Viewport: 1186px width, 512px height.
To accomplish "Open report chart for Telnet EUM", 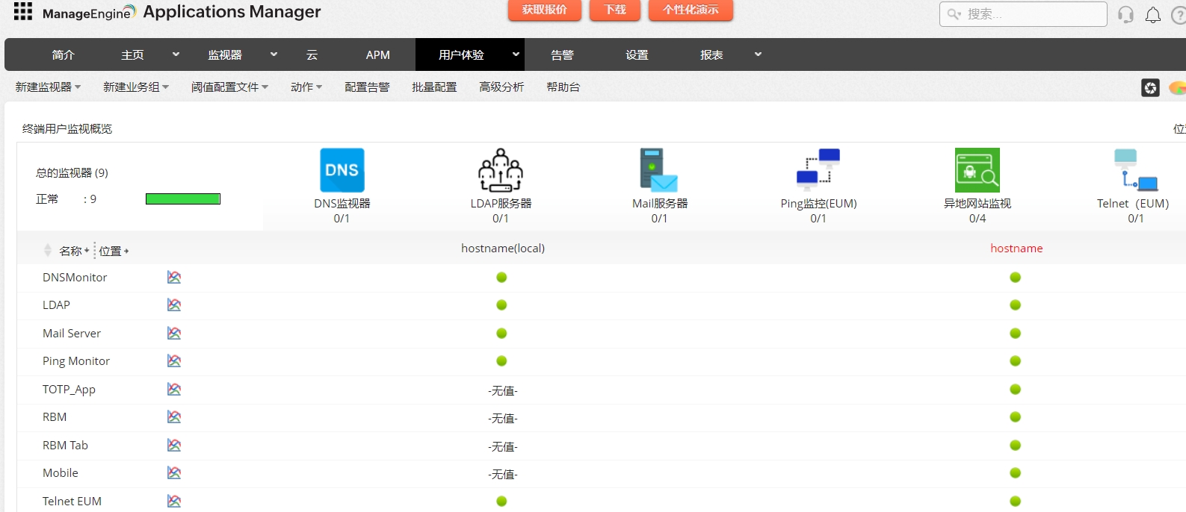I will click(x=174, y=501).
